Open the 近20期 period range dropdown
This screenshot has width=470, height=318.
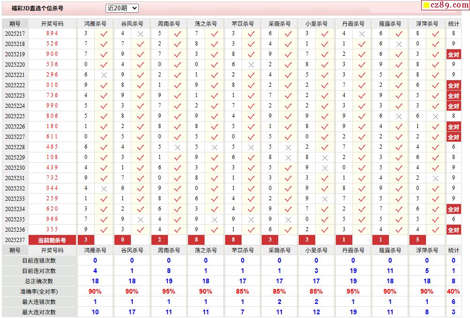click(122, 8)
